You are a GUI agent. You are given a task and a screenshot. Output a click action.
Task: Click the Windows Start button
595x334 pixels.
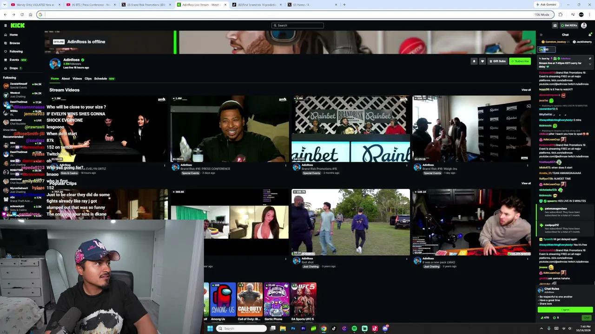[210, 328]
